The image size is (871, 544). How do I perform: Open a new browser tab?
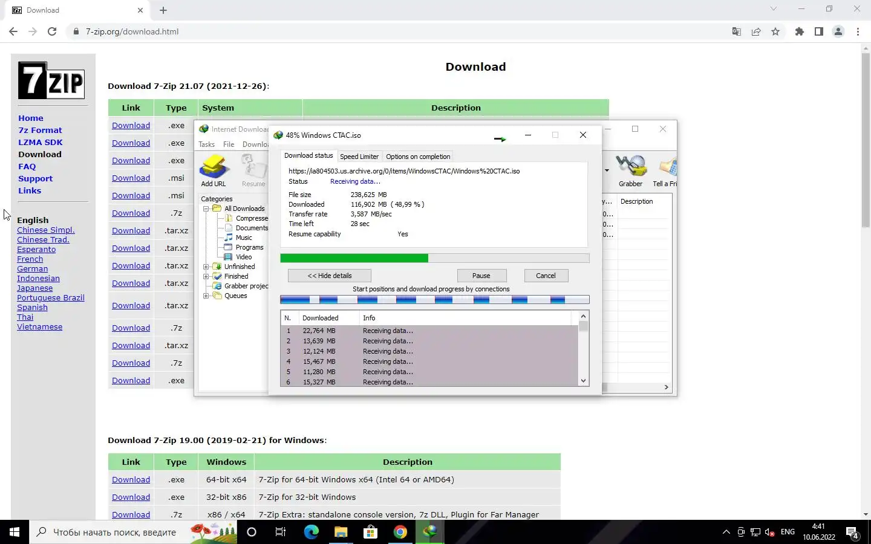point(163,10)
